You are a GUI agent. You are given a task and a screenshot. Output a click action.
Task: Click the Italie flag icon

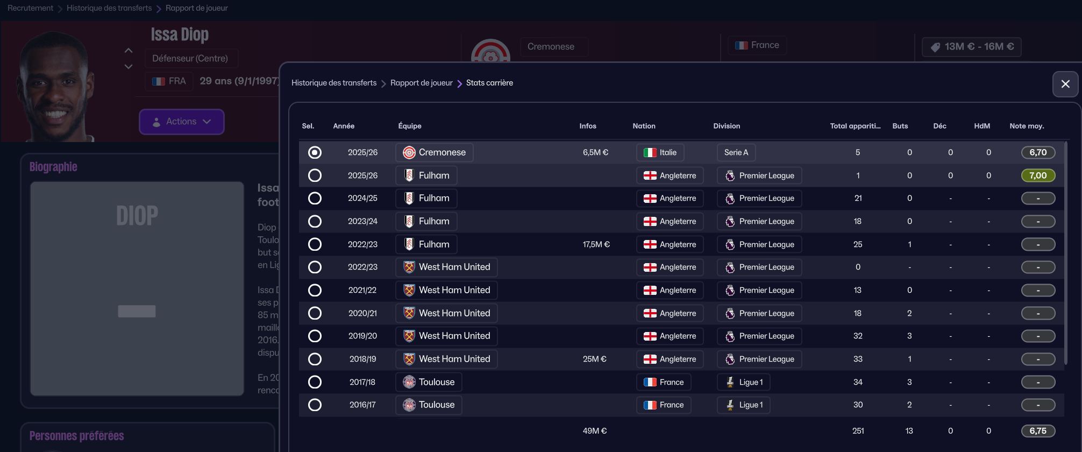[x=650, y=153]
